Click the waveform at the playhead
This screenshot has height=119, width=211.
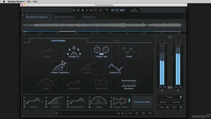[x=98, y=25]
